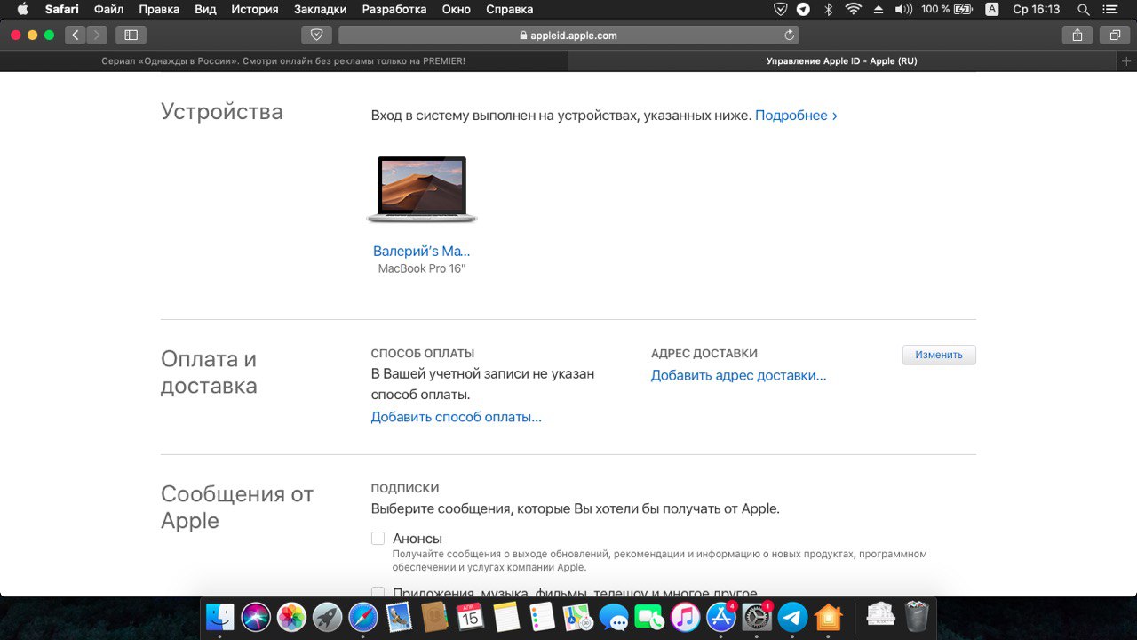Open Photos app in the Dock
The height and width of the screenshot is (640, 1137).
tap(291, 616)
